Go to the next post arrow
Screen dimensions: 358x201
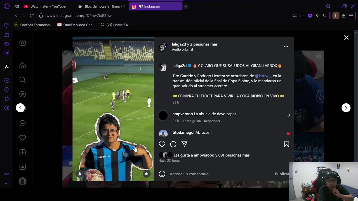[x=346, y=108]
